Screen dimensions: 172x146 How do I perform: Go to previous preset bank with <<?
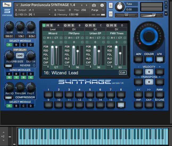click(139, 95)
